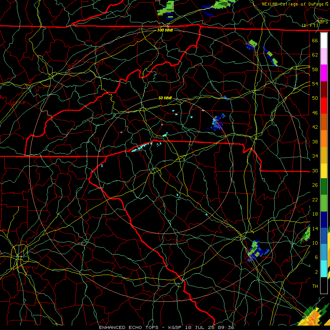Click the '58' scale label

(315, 69)
